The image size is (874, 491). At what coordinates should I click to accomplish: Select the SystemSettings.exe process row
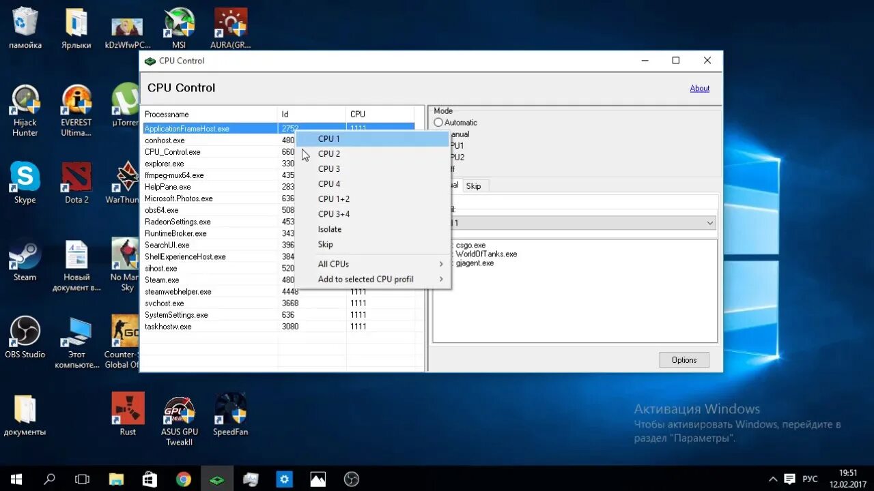click(278, 315)
